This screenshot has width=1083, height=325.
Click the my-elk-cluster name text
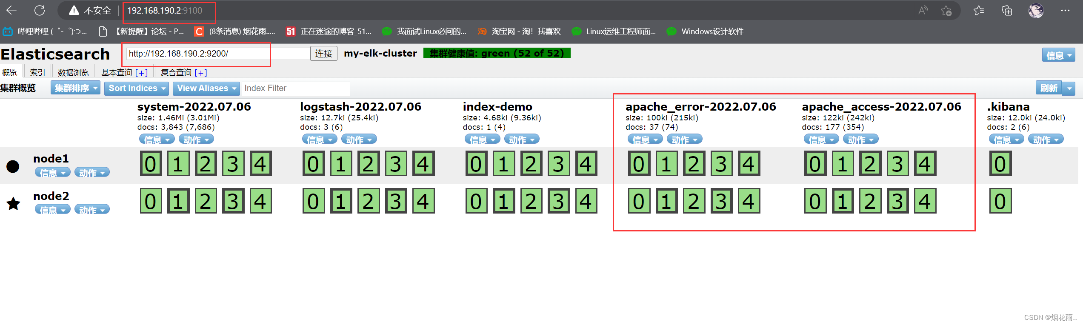pos(380,53)
